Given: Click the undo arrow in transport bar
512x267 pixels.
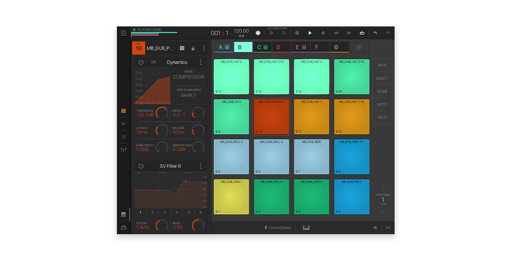Looking at the screenshot, I should [x=375, y=33].
